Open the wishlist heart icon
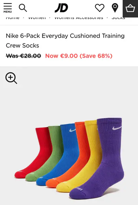Screen dimensions: 138x205 tap(100, 8)
